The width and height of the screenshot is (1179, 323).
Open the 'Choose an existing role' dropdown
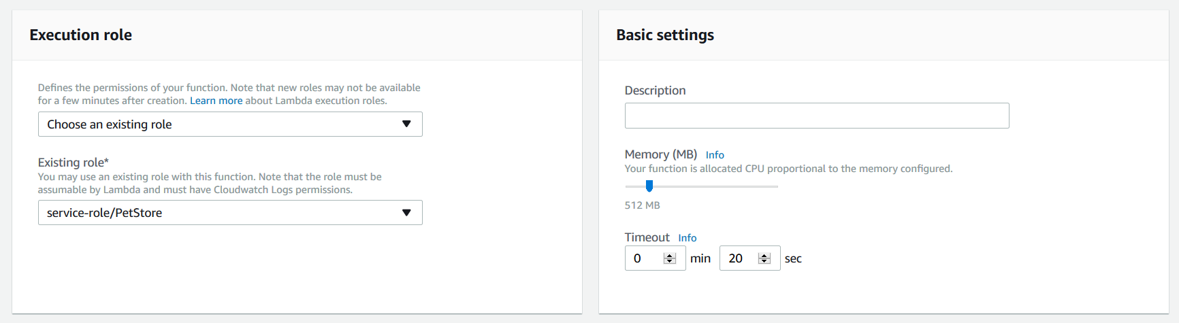coord(230,124)
